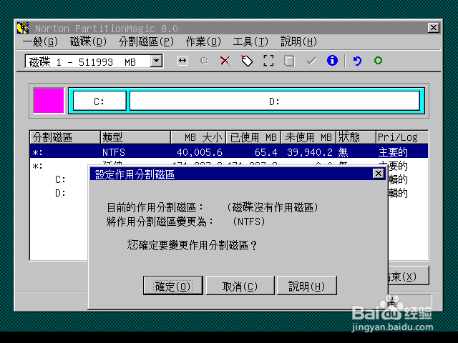The height and width of the screenshot is (343, 458).
Task: Open the 一般(G) menu
Action: pyautogui.click(x=40, y=41)
